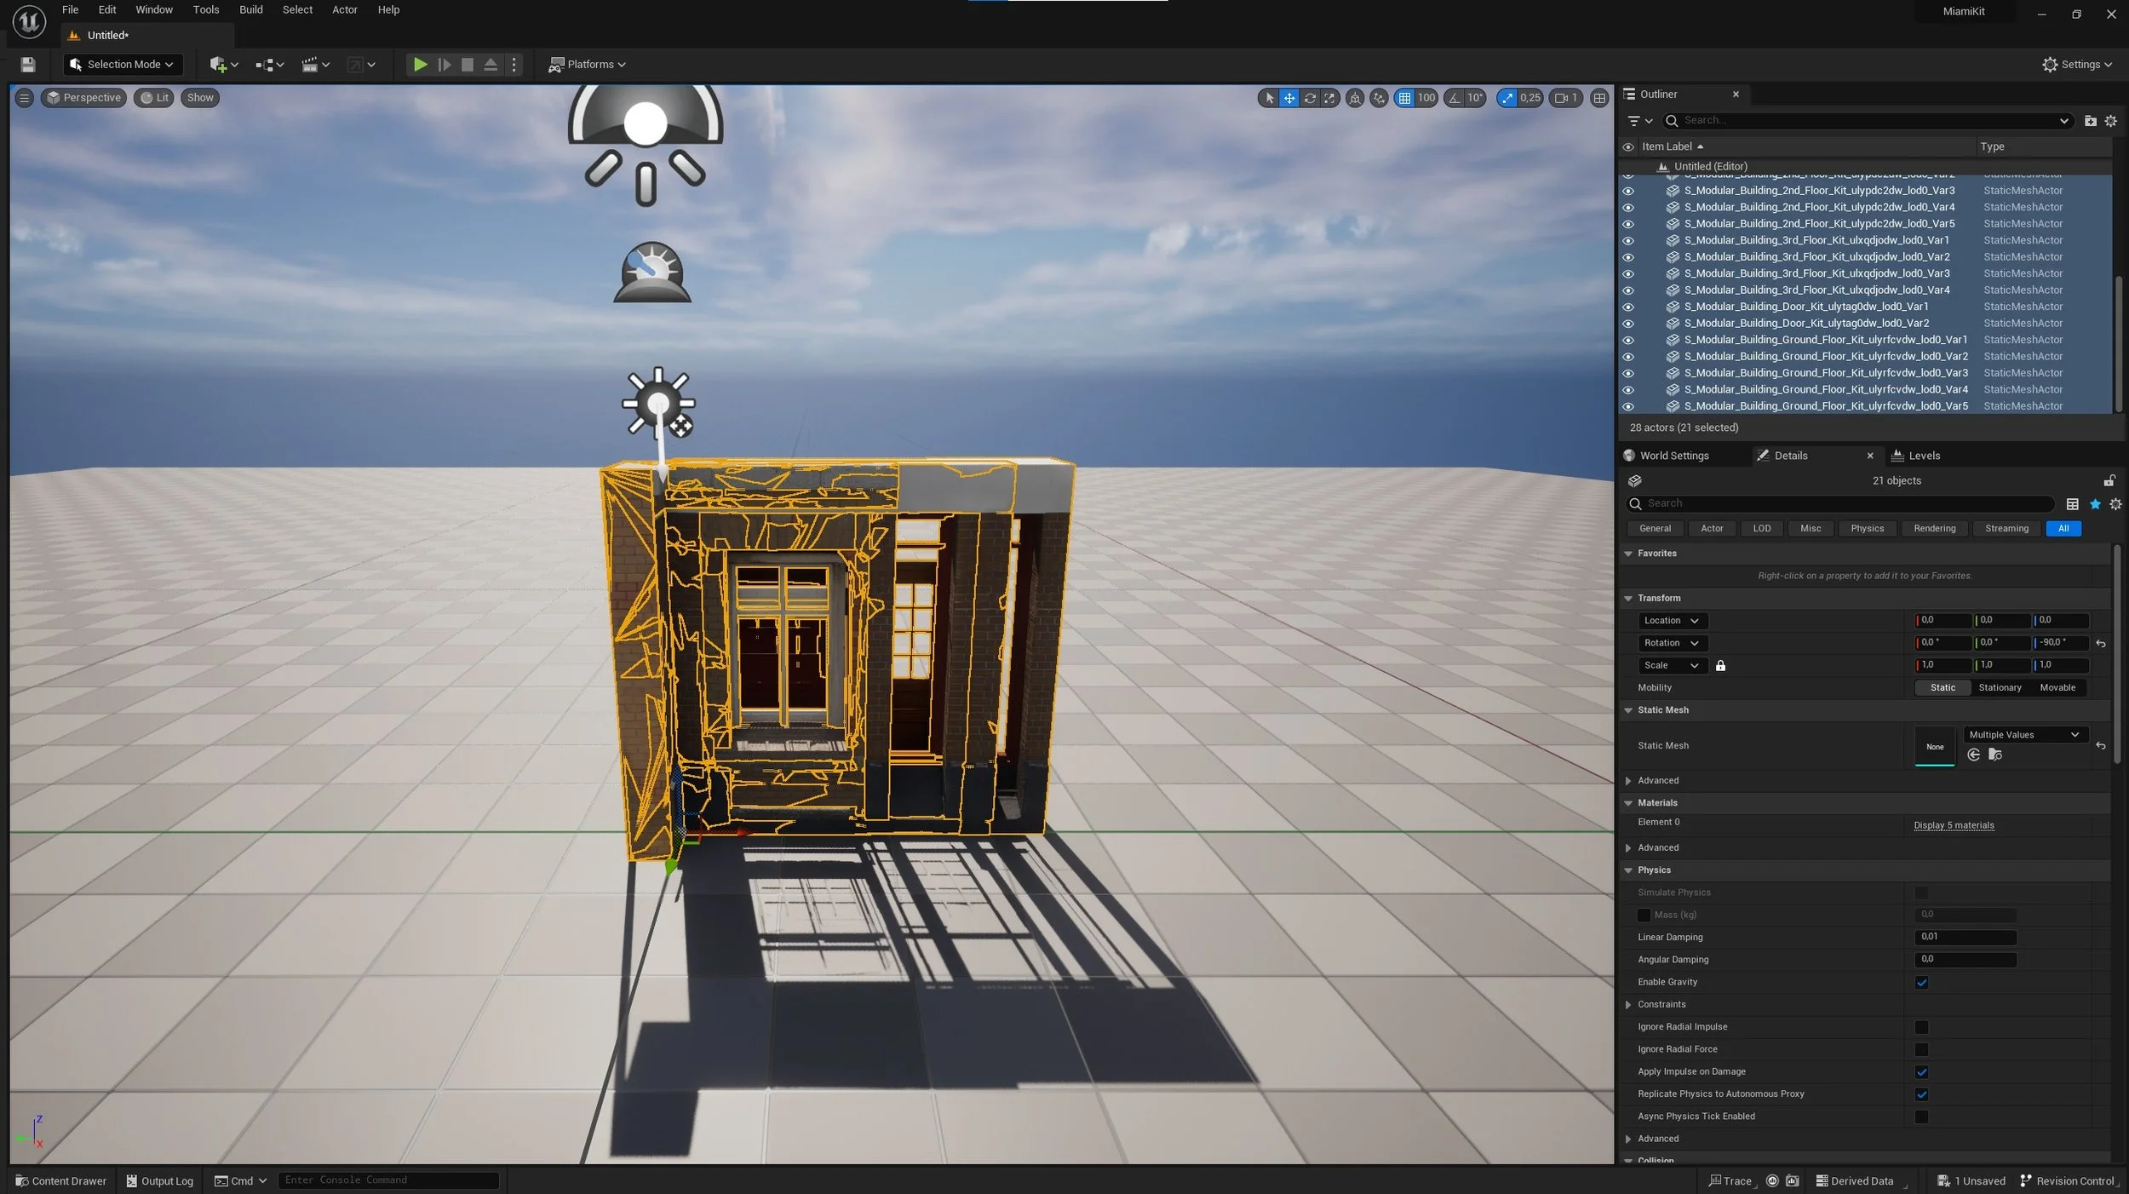Set mobility to Movable
The height and width of the screenshot is (1194, 2129).
click(x=2057, y=688)
